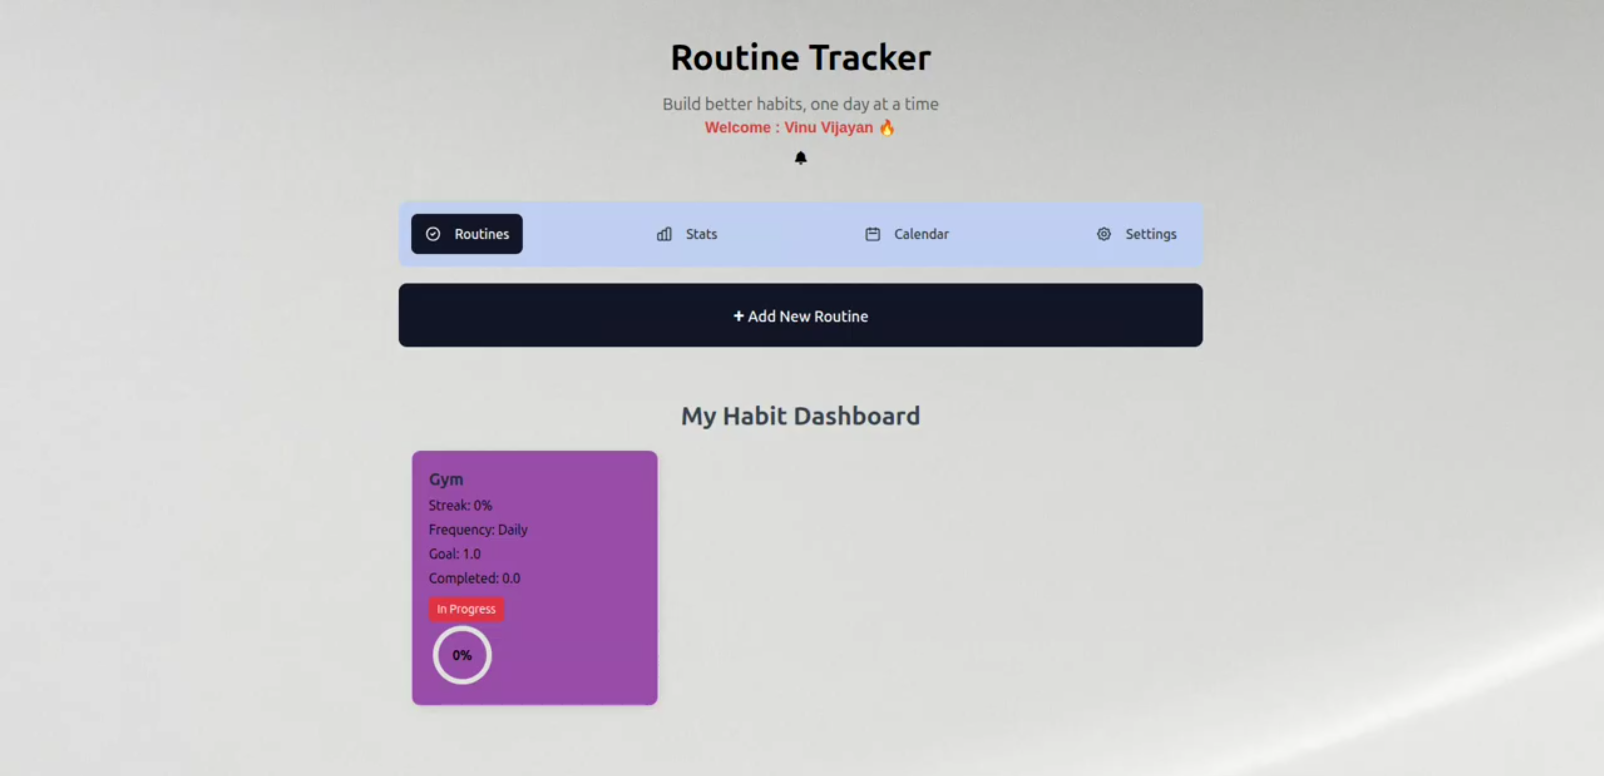Click the My Habit Dashboard heading
Viewport: 1604px width, 776px height.
click(x=800, y=416)
